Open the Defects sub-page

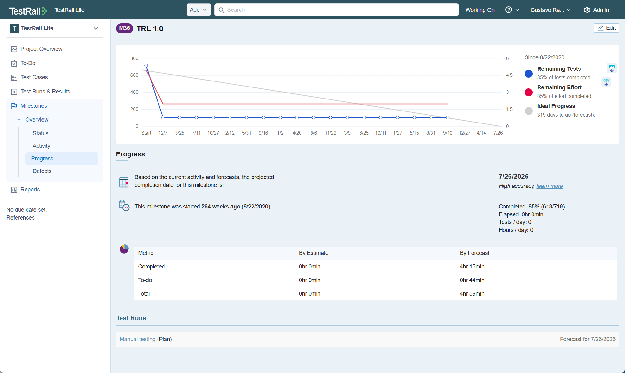42,171
